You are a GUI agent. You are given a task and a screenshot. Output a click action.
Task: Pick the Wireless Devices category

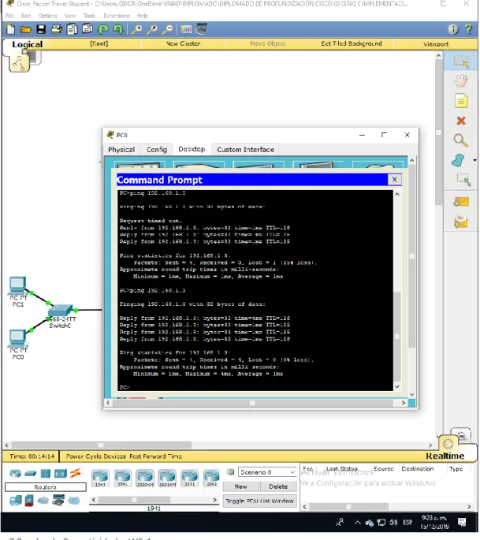(61, 474)
